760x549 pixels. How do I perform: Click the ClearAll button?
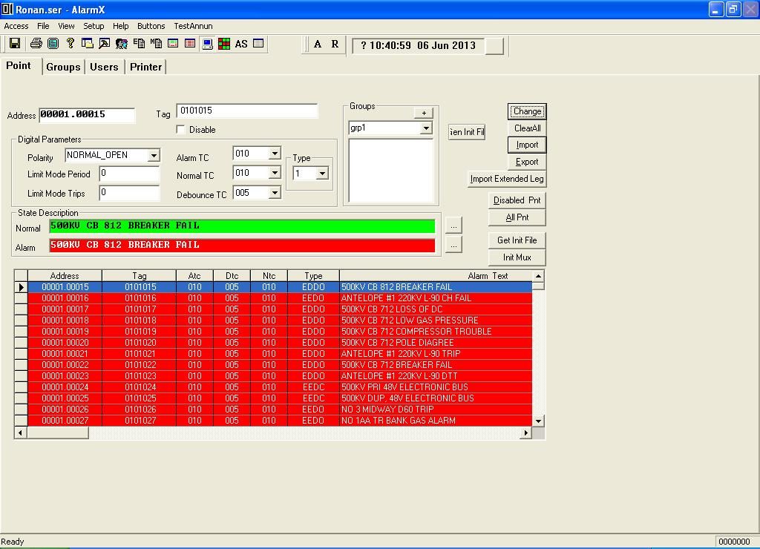(x=528, y=128)
